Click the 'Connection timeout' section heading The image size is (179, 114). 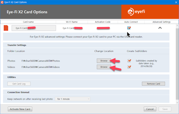(18, 92)
